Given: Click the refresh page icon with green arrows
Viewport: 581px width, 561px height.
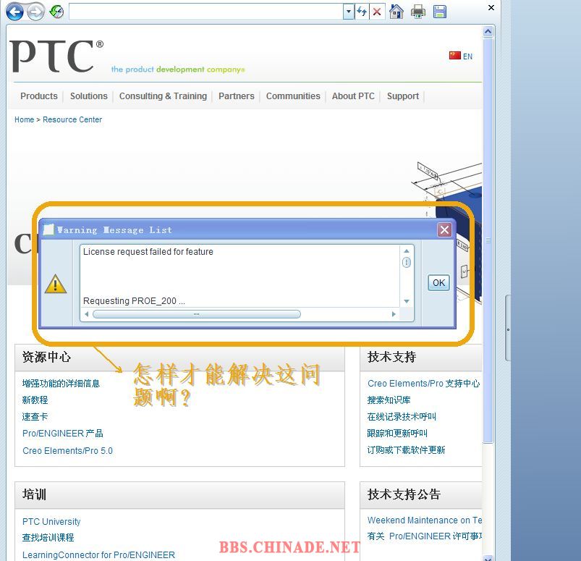Looking at the screenshot, I should (x=56, y=12).
